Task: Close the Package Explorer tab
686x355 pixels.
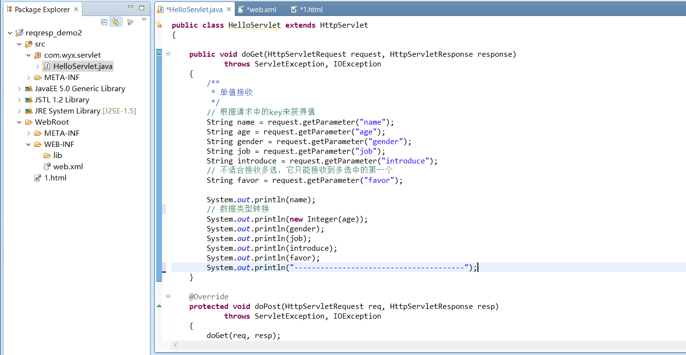Action: point(76,10)
